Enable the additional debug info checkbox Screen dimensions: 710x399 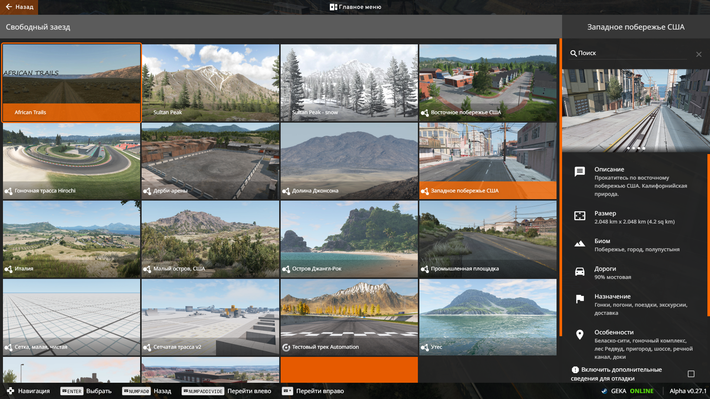(691, 374)
